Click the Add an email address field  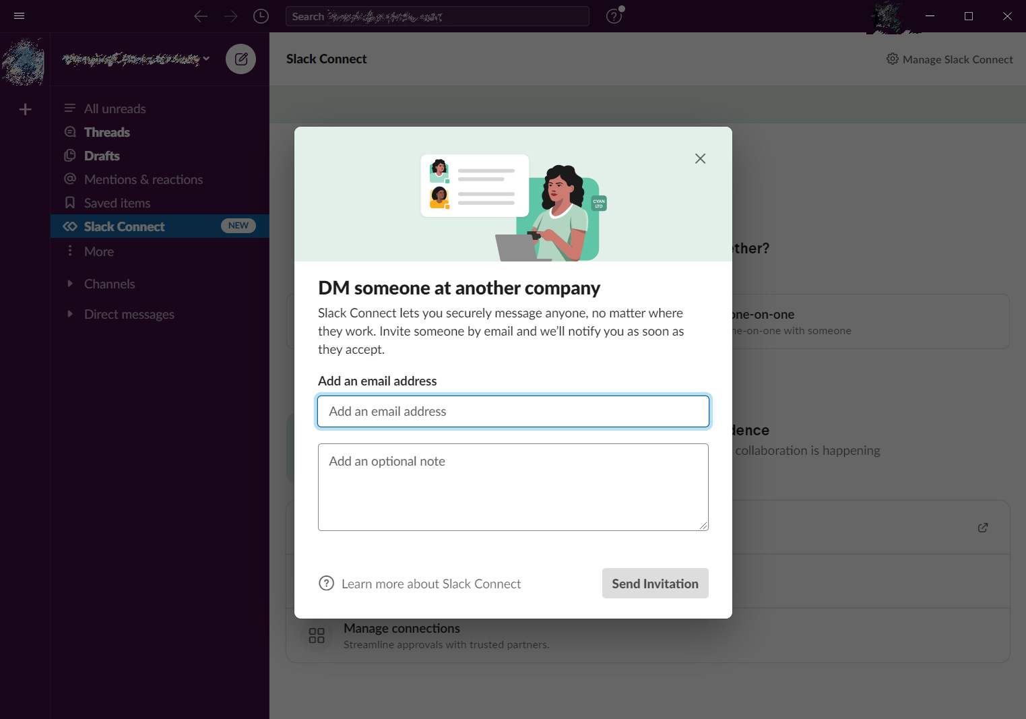click(513, 411)
